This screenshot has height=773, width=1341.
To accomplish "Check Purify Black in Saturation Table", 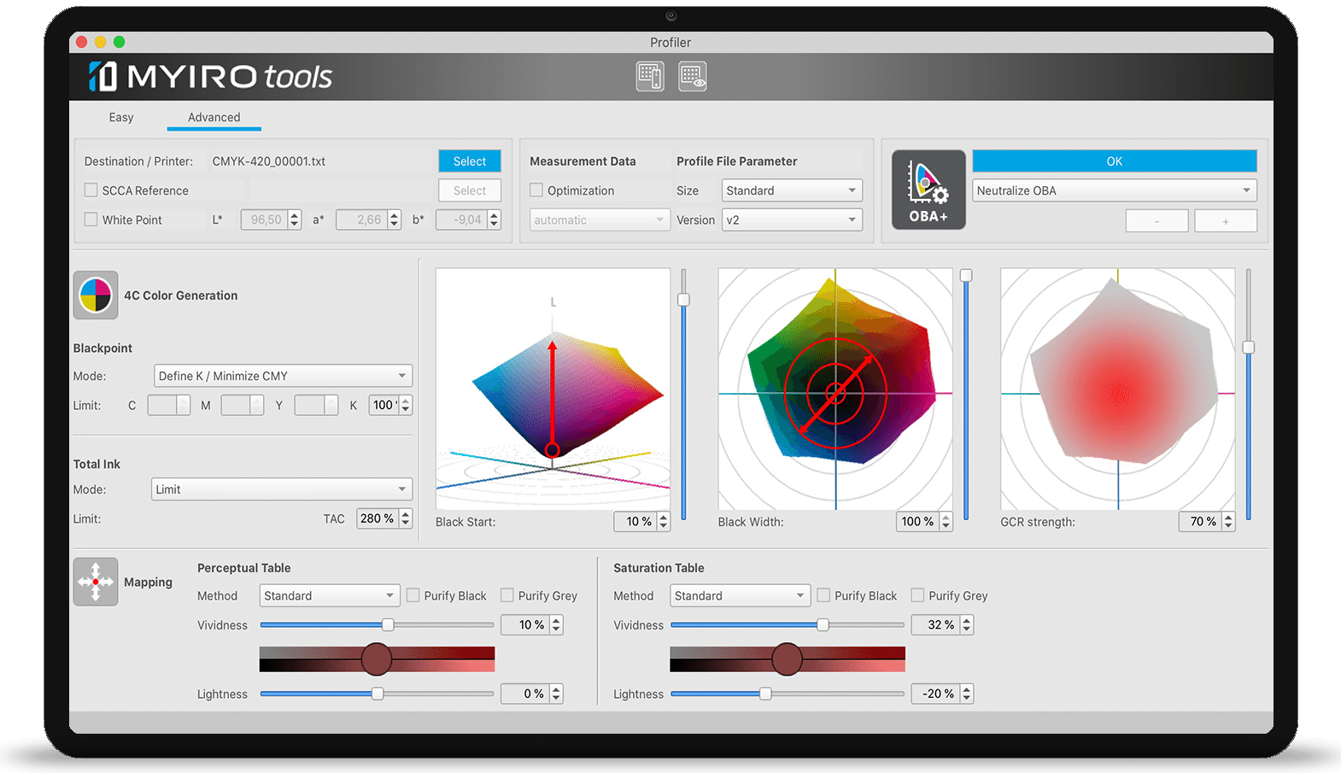I will pyautogui.click(x=824, y=595).
